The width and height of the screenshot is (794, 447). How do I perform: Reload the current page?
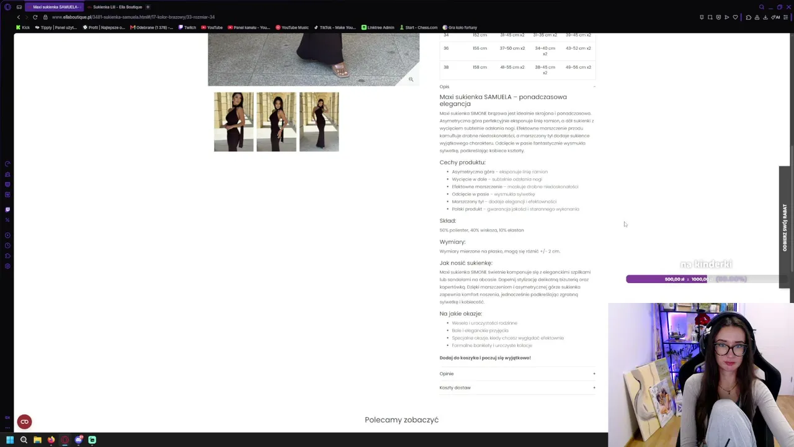coord(35,17)
